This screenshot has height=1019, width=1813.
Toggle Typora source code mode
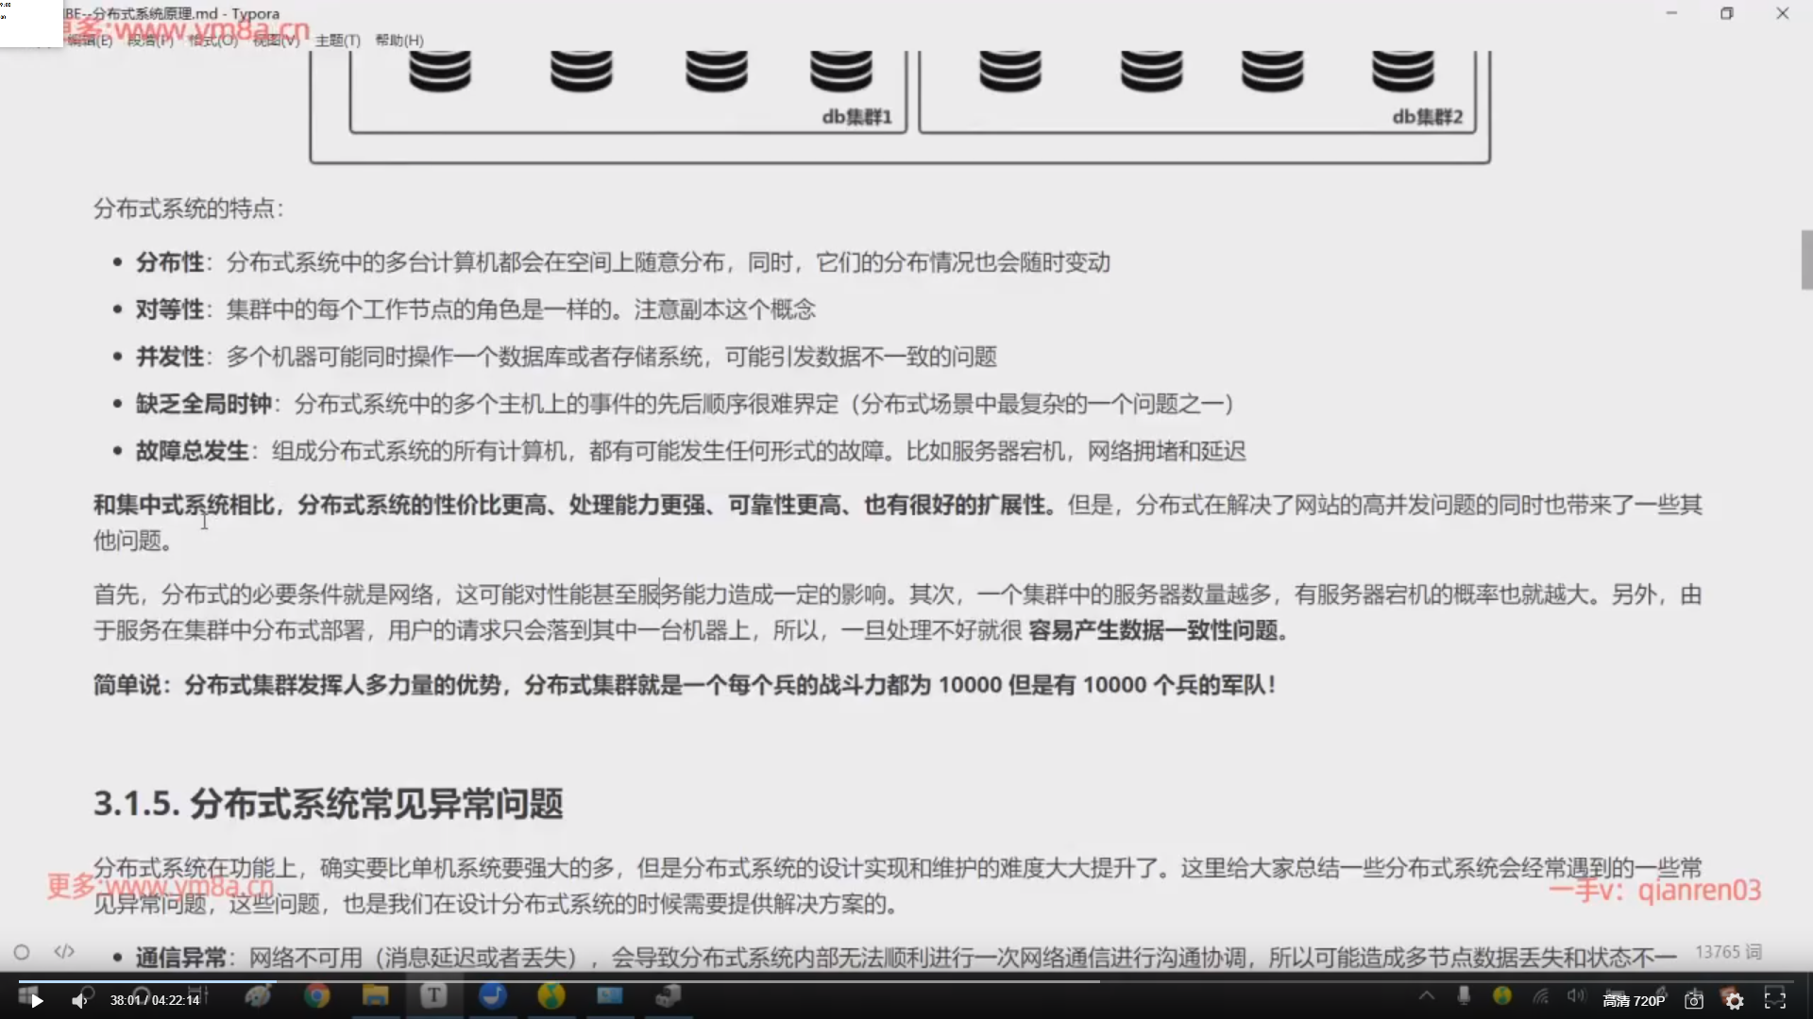pyautogui.click(x=64, y=951)
